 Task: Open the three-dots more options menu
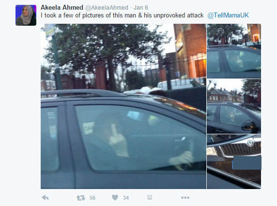185,197
